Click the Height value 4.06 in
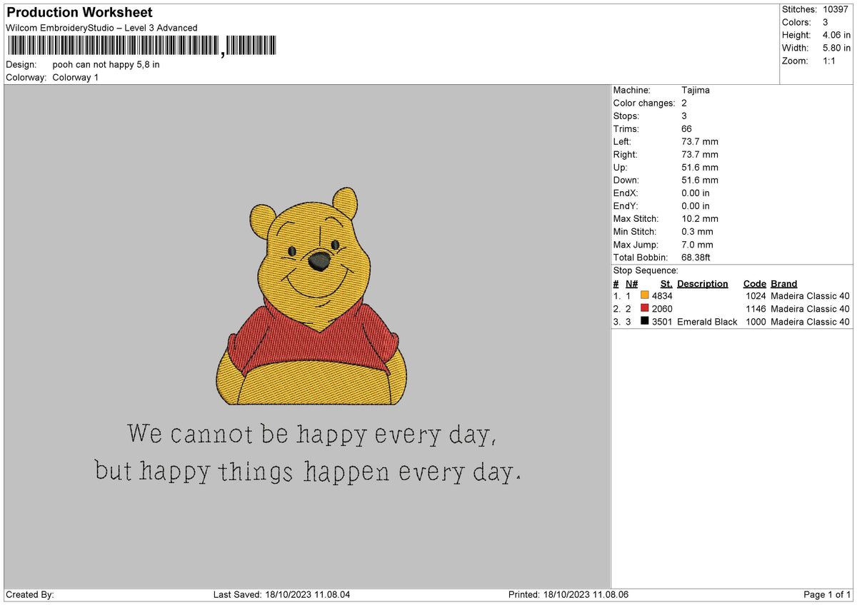857x605 pixels. pos(836,35)
